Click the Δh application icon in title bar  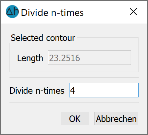[12, 12]
